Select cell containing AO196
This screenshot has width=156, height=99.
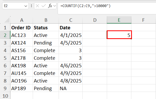[22, 81]
